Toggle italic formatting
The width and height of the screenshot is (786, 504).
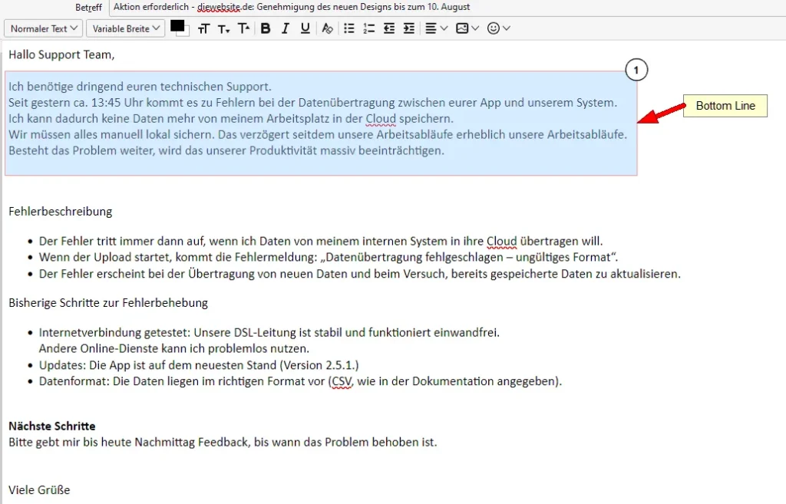click(285, 28)
